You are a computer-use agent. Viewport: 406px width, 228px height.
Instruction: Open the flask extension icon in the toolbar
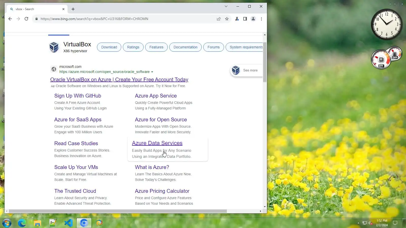[237, 19]
